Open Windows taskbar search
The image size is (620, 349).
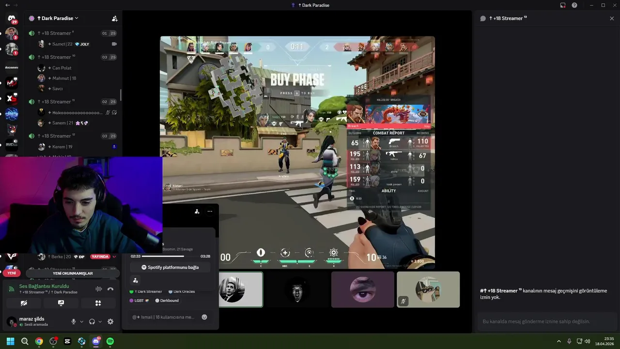tap(25, 341)
